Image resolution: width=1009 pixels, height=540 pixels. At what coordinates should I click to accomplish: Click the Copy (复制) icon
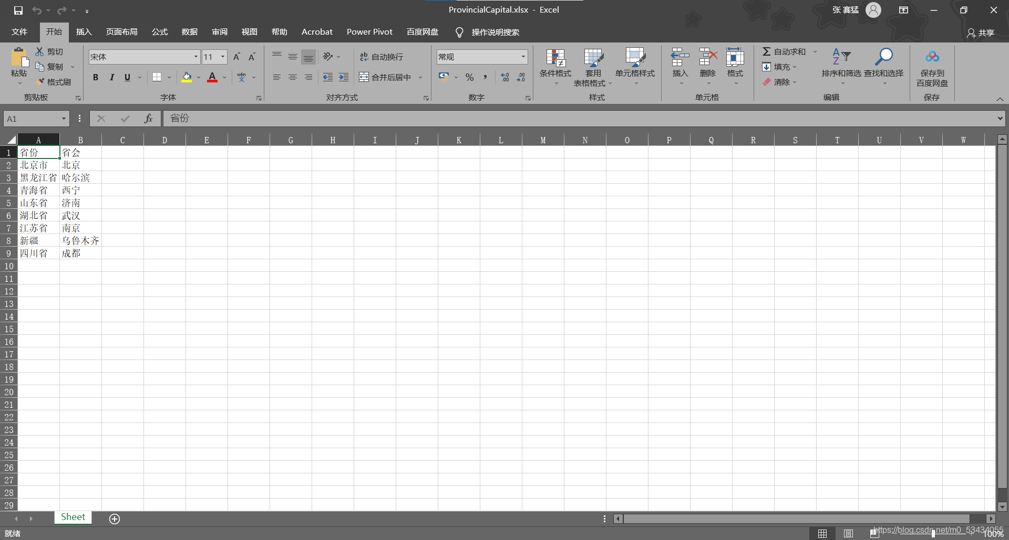(x=39, y=67)
